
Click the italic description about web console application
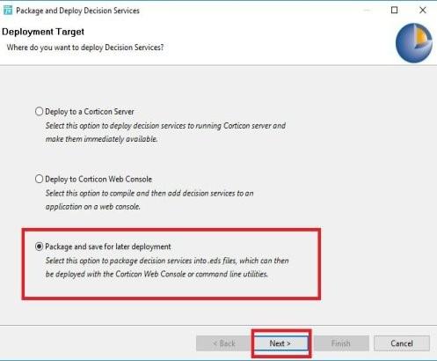coord(149,200)
